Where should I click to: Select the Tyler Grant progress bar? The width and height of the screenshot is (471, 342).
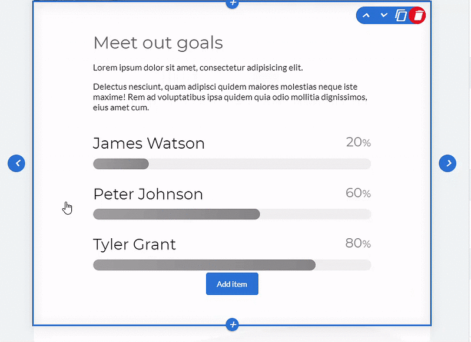tap(232, 265)
